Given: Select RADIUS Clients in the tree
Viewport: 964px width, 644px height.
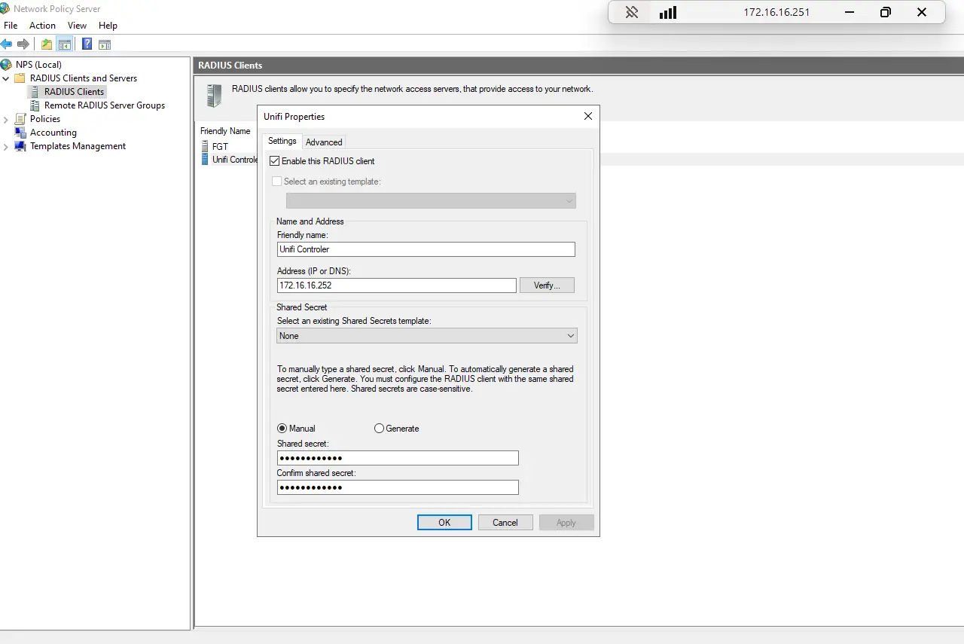Looking at the screenshot, I should [74, 92].
